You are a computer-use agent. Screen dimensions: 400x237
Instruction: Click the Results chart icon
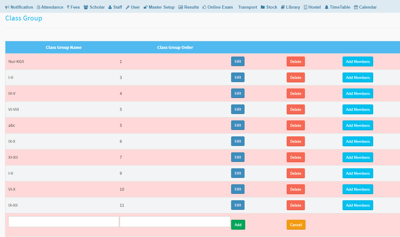tap(181, 7)
